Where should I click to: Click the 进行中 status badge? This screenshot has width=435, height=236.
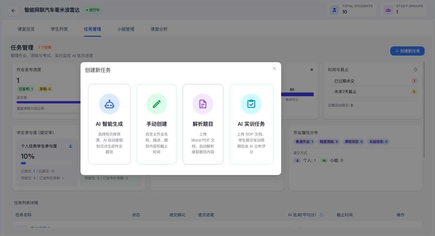tap(93, 10)
